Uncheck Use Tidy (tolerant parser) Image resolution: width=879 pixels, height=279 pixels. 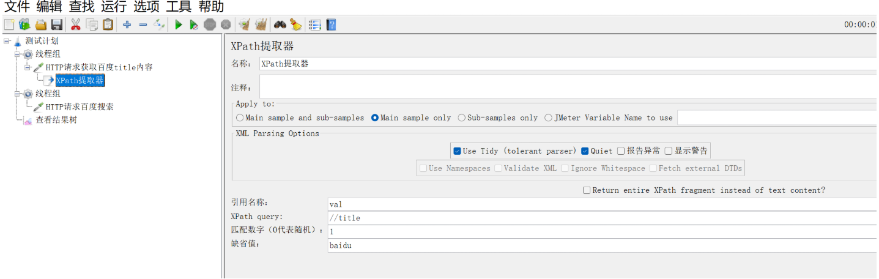click(457, 151)
